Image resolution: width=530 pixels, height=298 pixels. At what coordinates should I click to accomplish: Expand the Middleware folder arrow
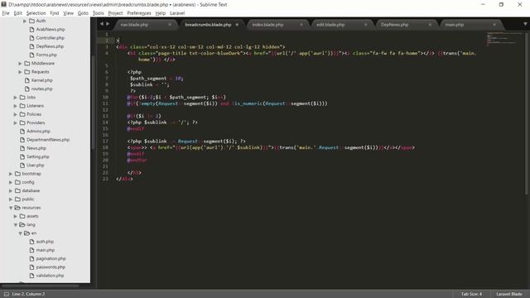point(20,63)
